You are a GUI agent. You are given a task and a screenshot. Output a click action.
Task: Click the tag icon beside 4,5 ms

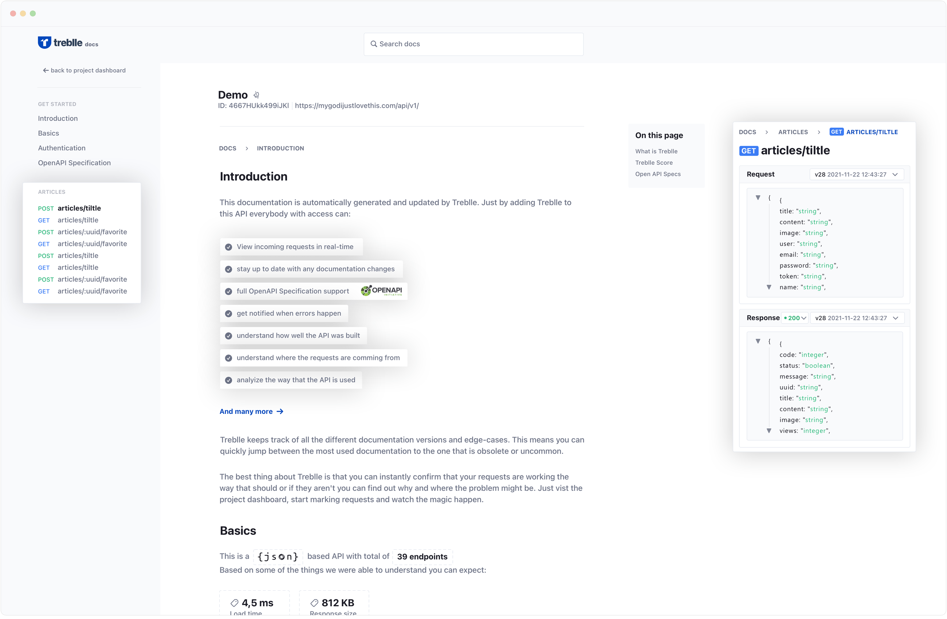point(234,603)
